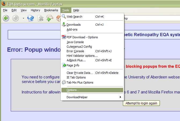The height and width of the screenshot is (121, 180).
Task: Click the Tab Mix Plus gear icon
Action: 64,82
